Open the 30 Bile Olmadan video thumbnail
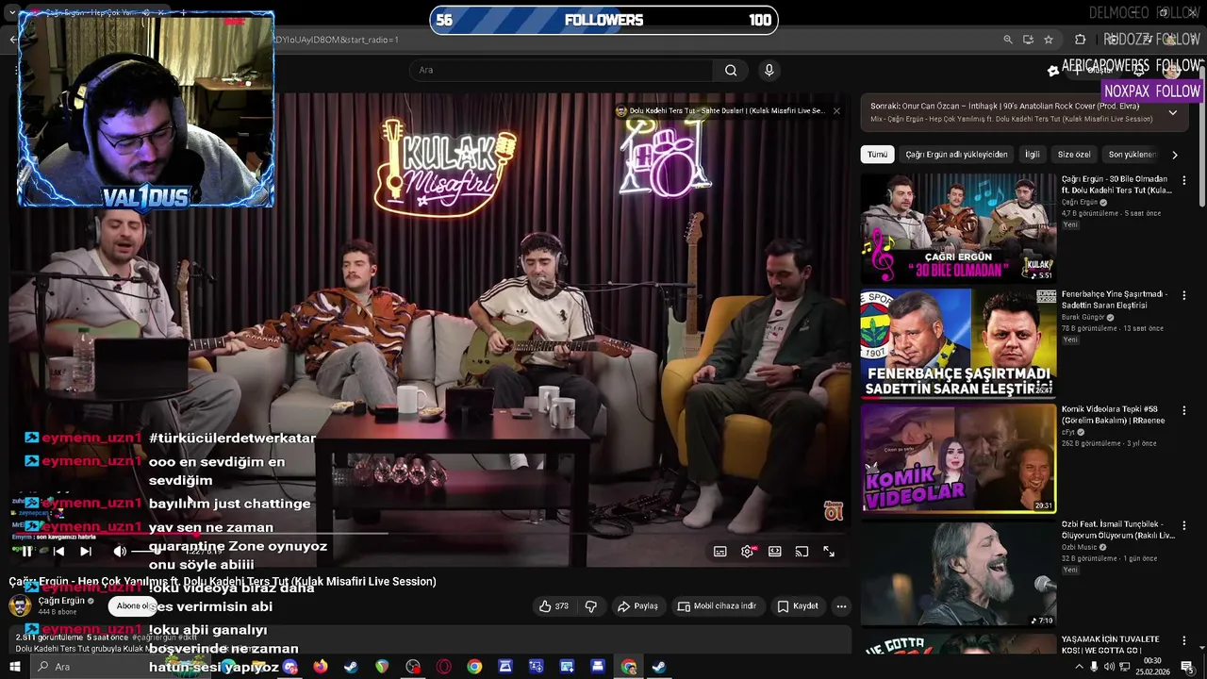 click(x=958, y=227)
